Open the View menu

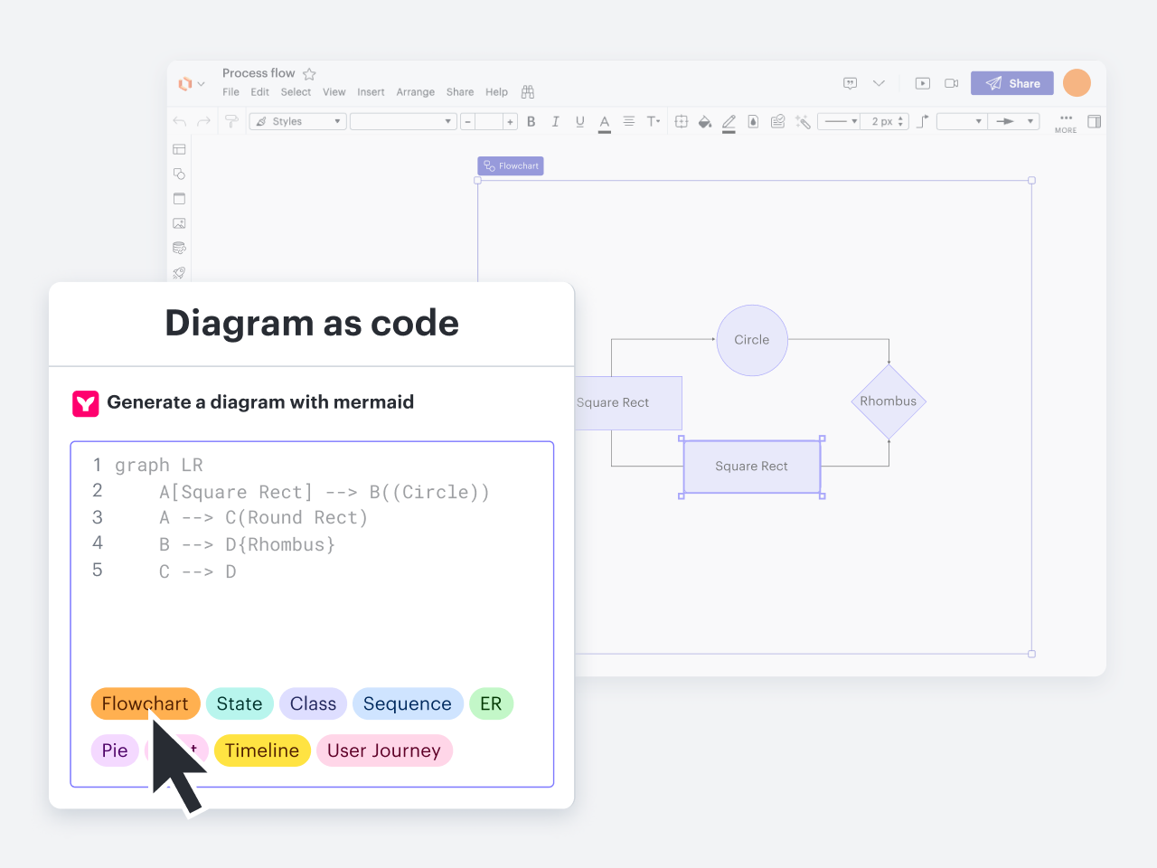pos(334,92)
